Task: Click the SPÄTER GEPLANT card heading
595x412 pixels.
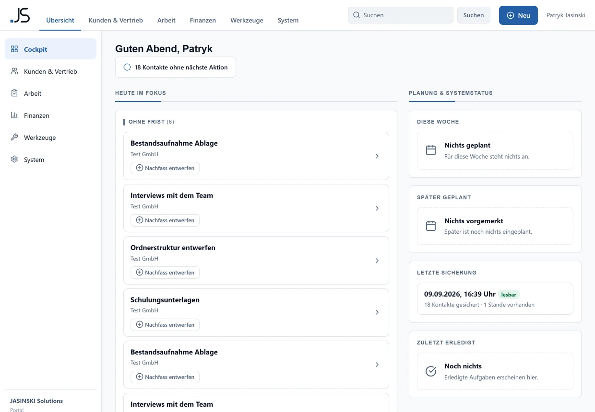Action: pyautogui.click(x=444, y=197)
